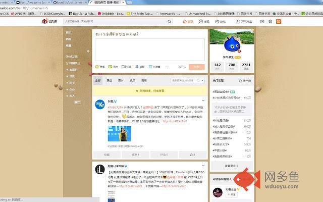Click the magnifier in feed search box
Screen dimensions: 323x202
tap(198, 80)
